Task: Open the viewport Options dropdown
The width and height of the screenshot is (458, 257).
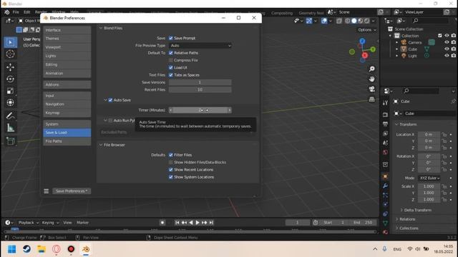Action: pos(367,30)
